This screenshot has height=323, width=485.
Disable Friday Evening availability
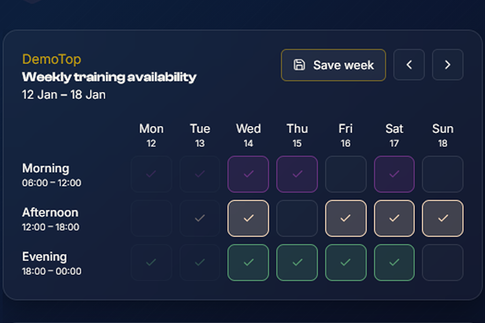[346, 262]
